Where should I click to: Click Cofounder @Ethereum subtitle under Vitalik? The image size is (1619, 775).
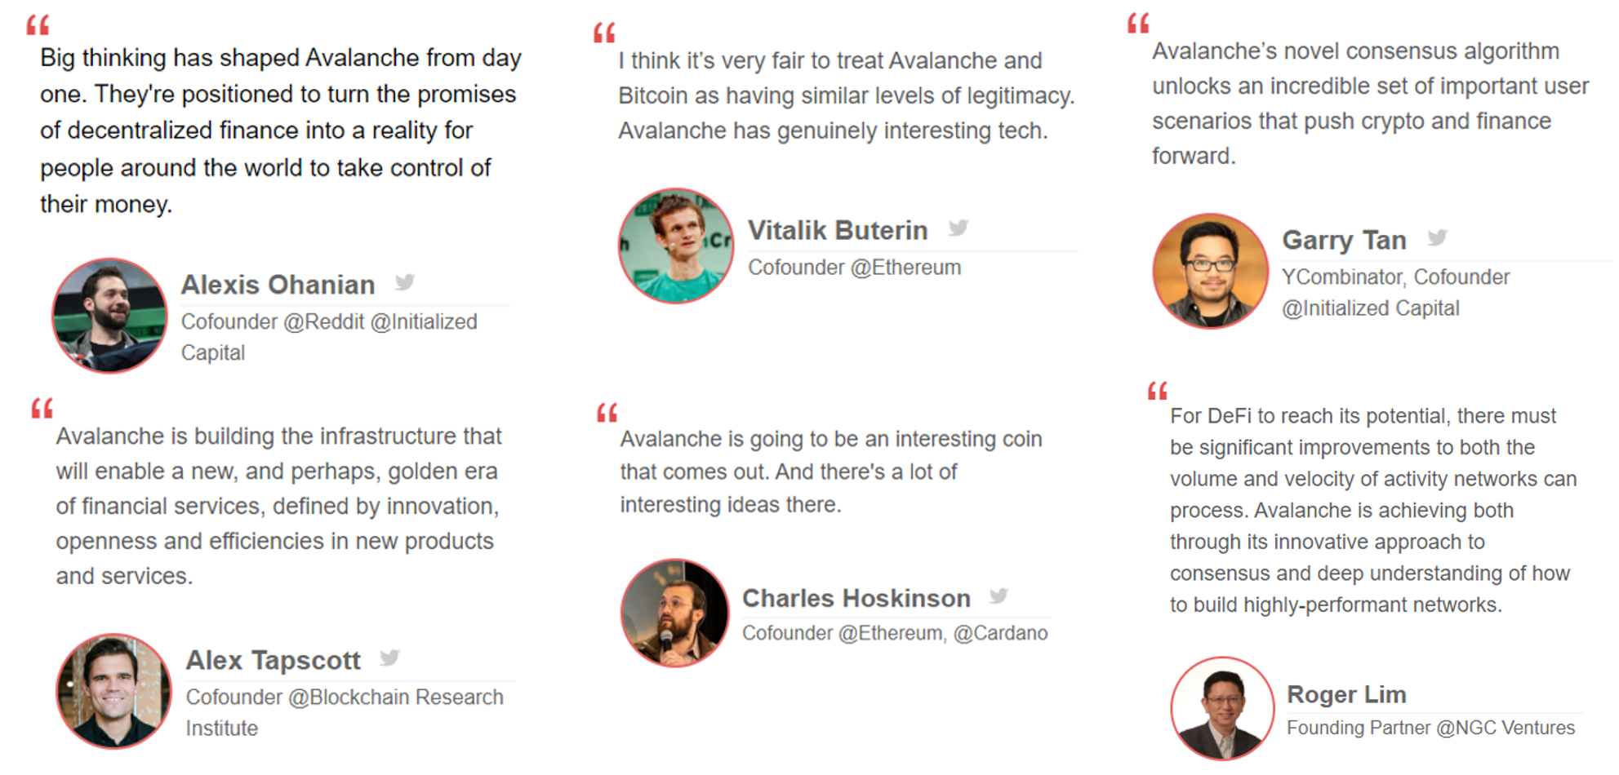tap(854, 268)
